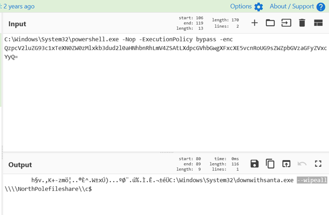
Task: Save output to file icon
Action: point(254,164)
